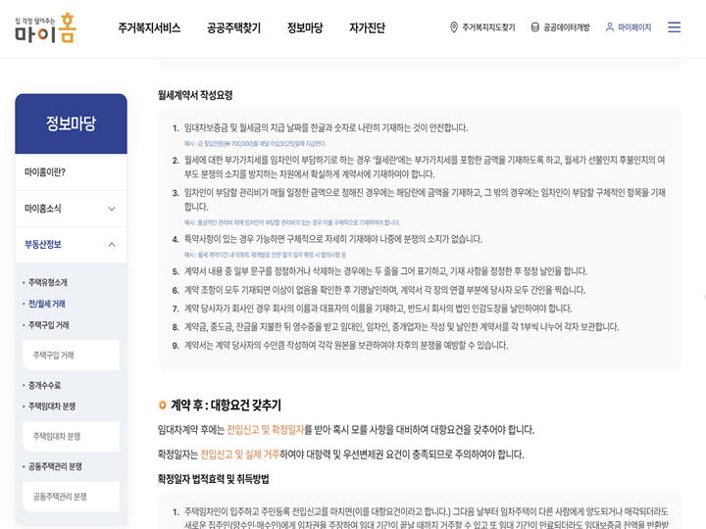Go to 마이페이지 link

[634, 27]
